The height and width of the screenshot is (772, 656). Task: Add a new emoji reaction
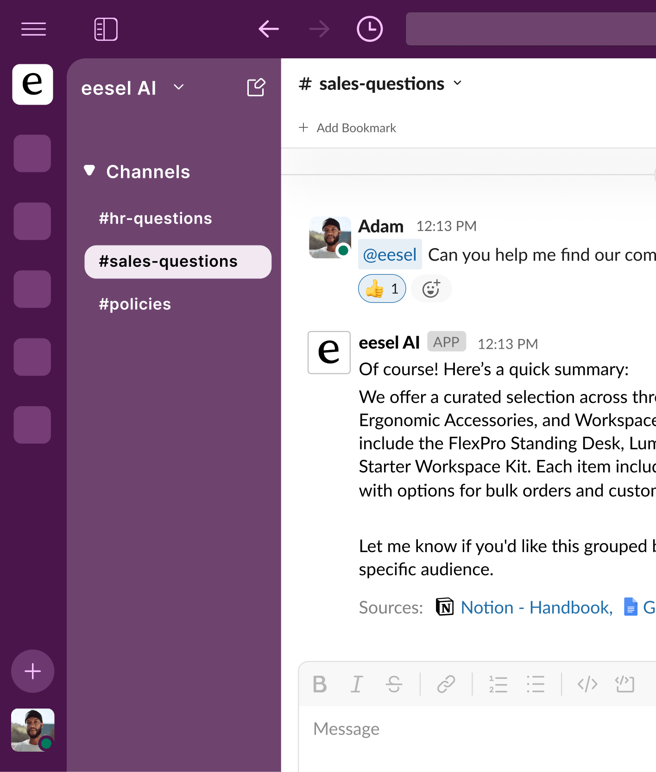[x=431, y=289]
